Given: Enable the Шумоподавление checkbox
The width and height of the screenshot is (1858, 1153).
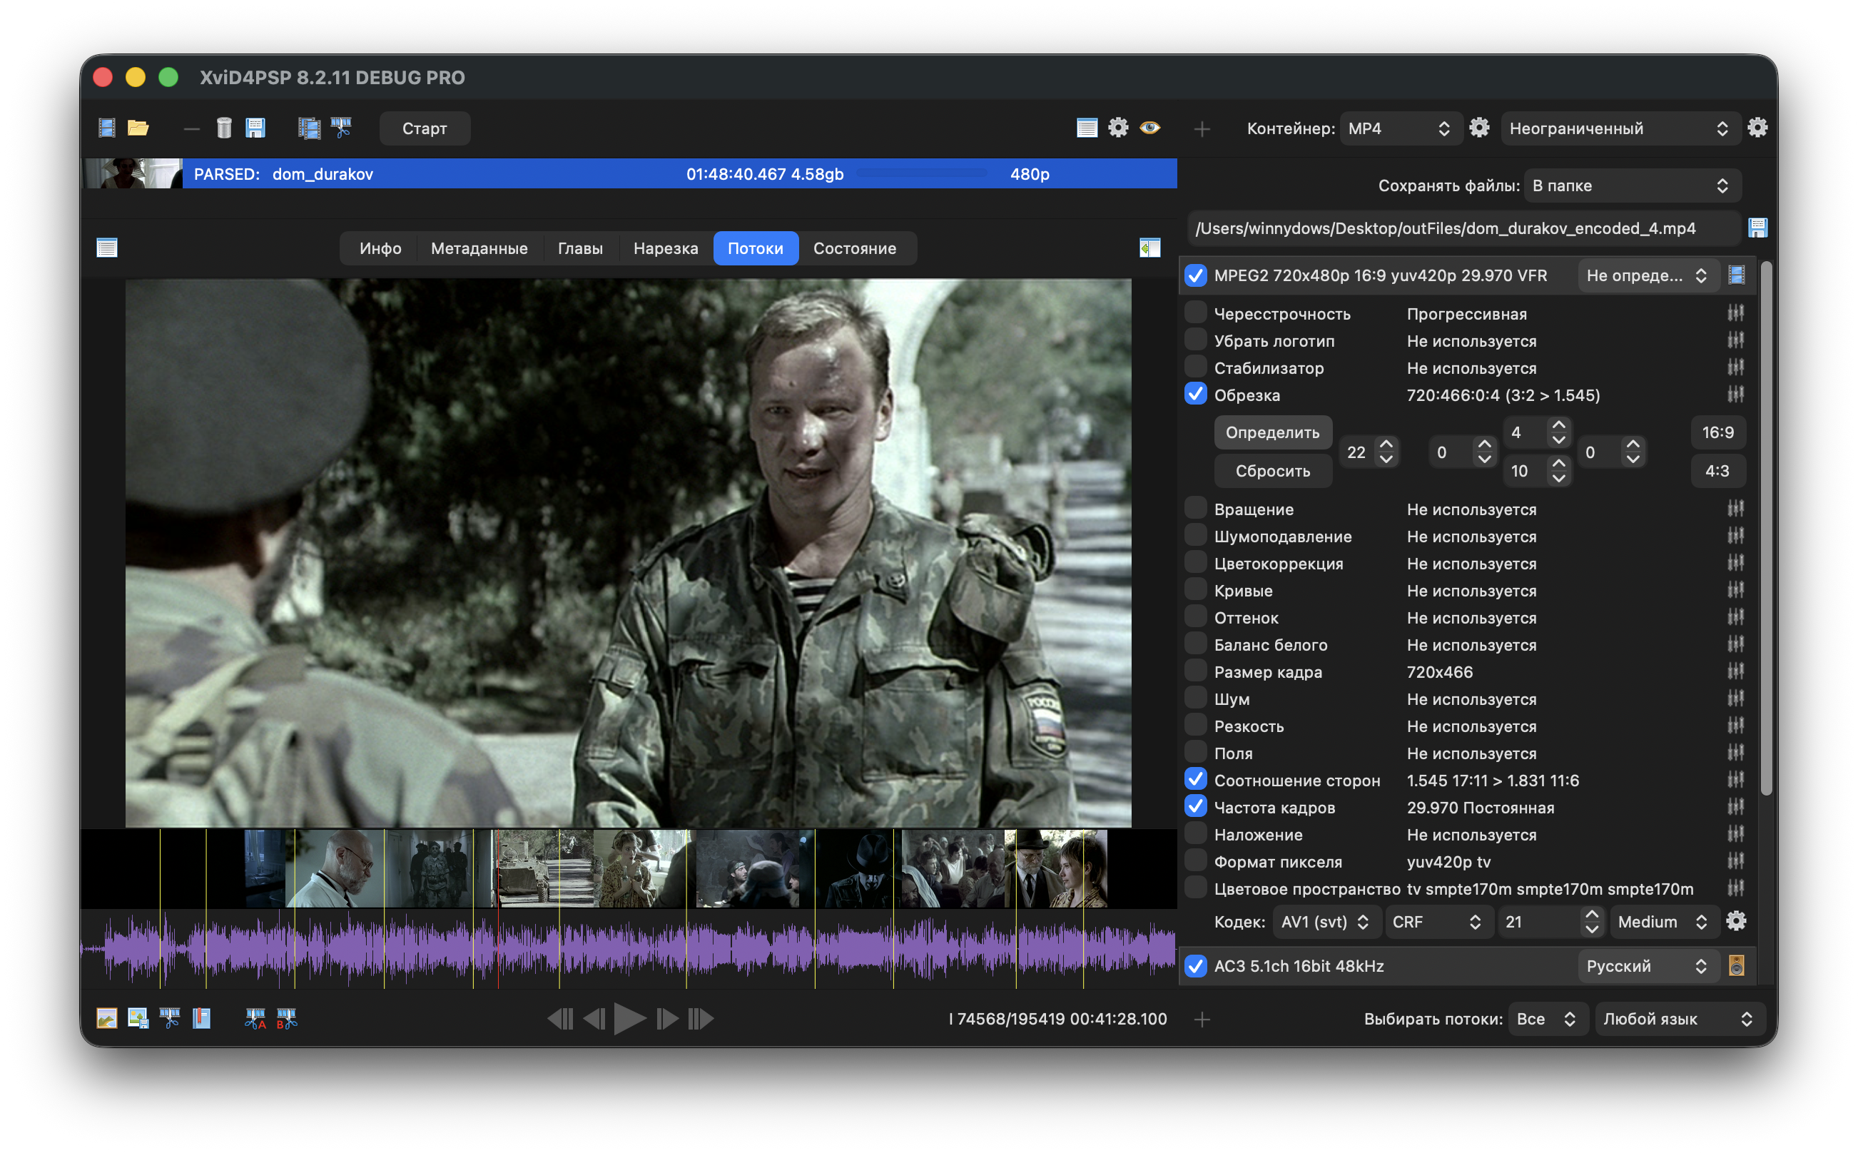Looking at the screenshot, I should (x=1195, y=535).
